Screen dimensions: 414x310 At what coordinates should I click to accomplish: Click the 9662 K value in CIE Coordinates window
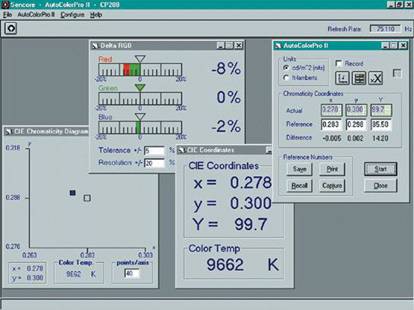[x=242, y=265]
